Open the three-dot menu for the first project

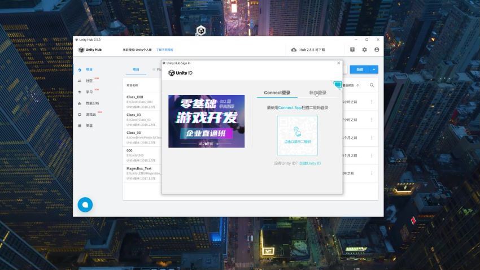pos(372,102)
